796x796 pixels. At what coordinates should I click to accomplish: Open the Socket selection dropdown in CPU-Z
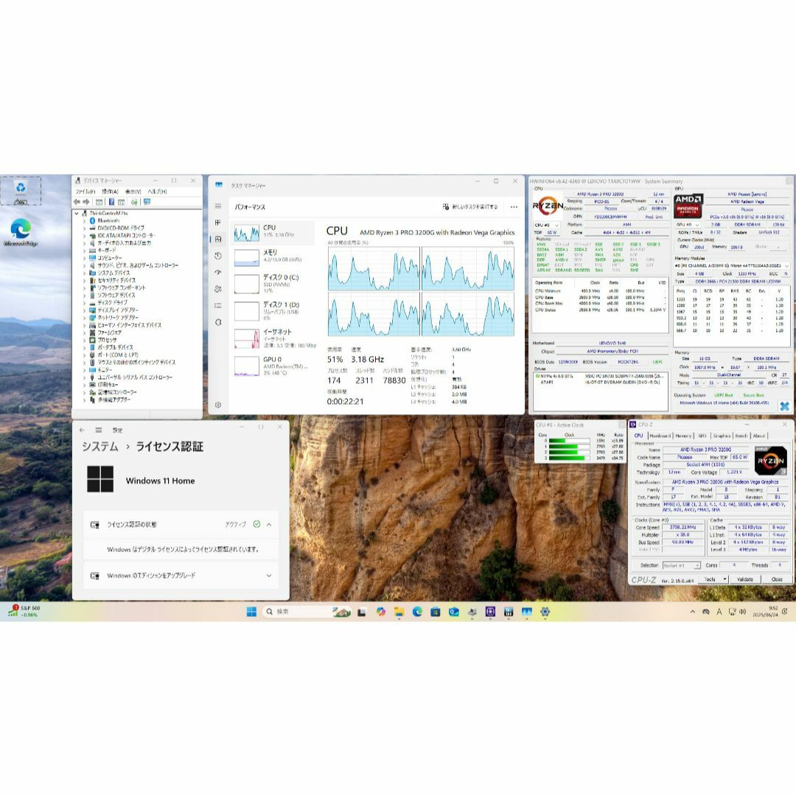click(681, 565)
